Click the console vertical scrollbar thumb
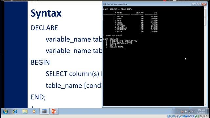 (205, 17)
